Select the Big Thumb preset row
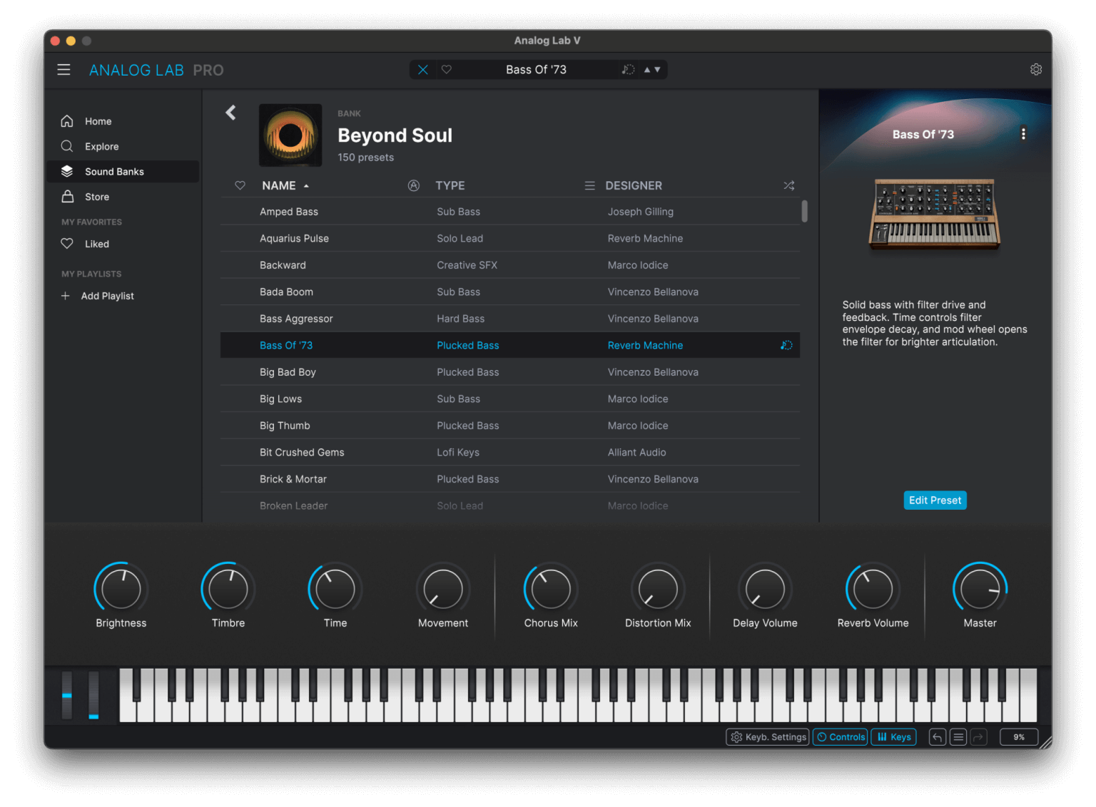This screenshot has width=1096, height=807. (x=285, y=426)
